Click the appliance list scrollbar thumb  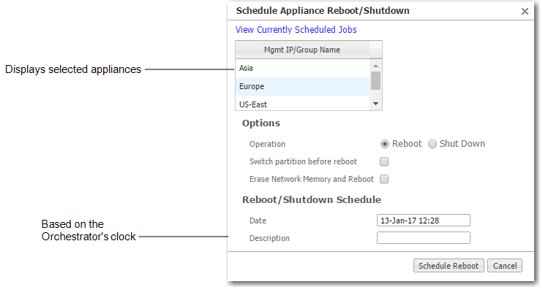click(375, 81)
